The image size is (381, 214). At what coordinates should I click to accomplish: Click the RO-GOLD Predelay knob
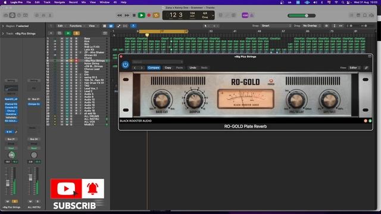point(296,100)
